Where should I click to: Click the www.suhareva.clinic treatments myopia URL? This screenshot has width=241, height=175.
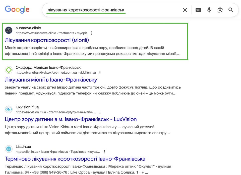[x=51, y=33]
